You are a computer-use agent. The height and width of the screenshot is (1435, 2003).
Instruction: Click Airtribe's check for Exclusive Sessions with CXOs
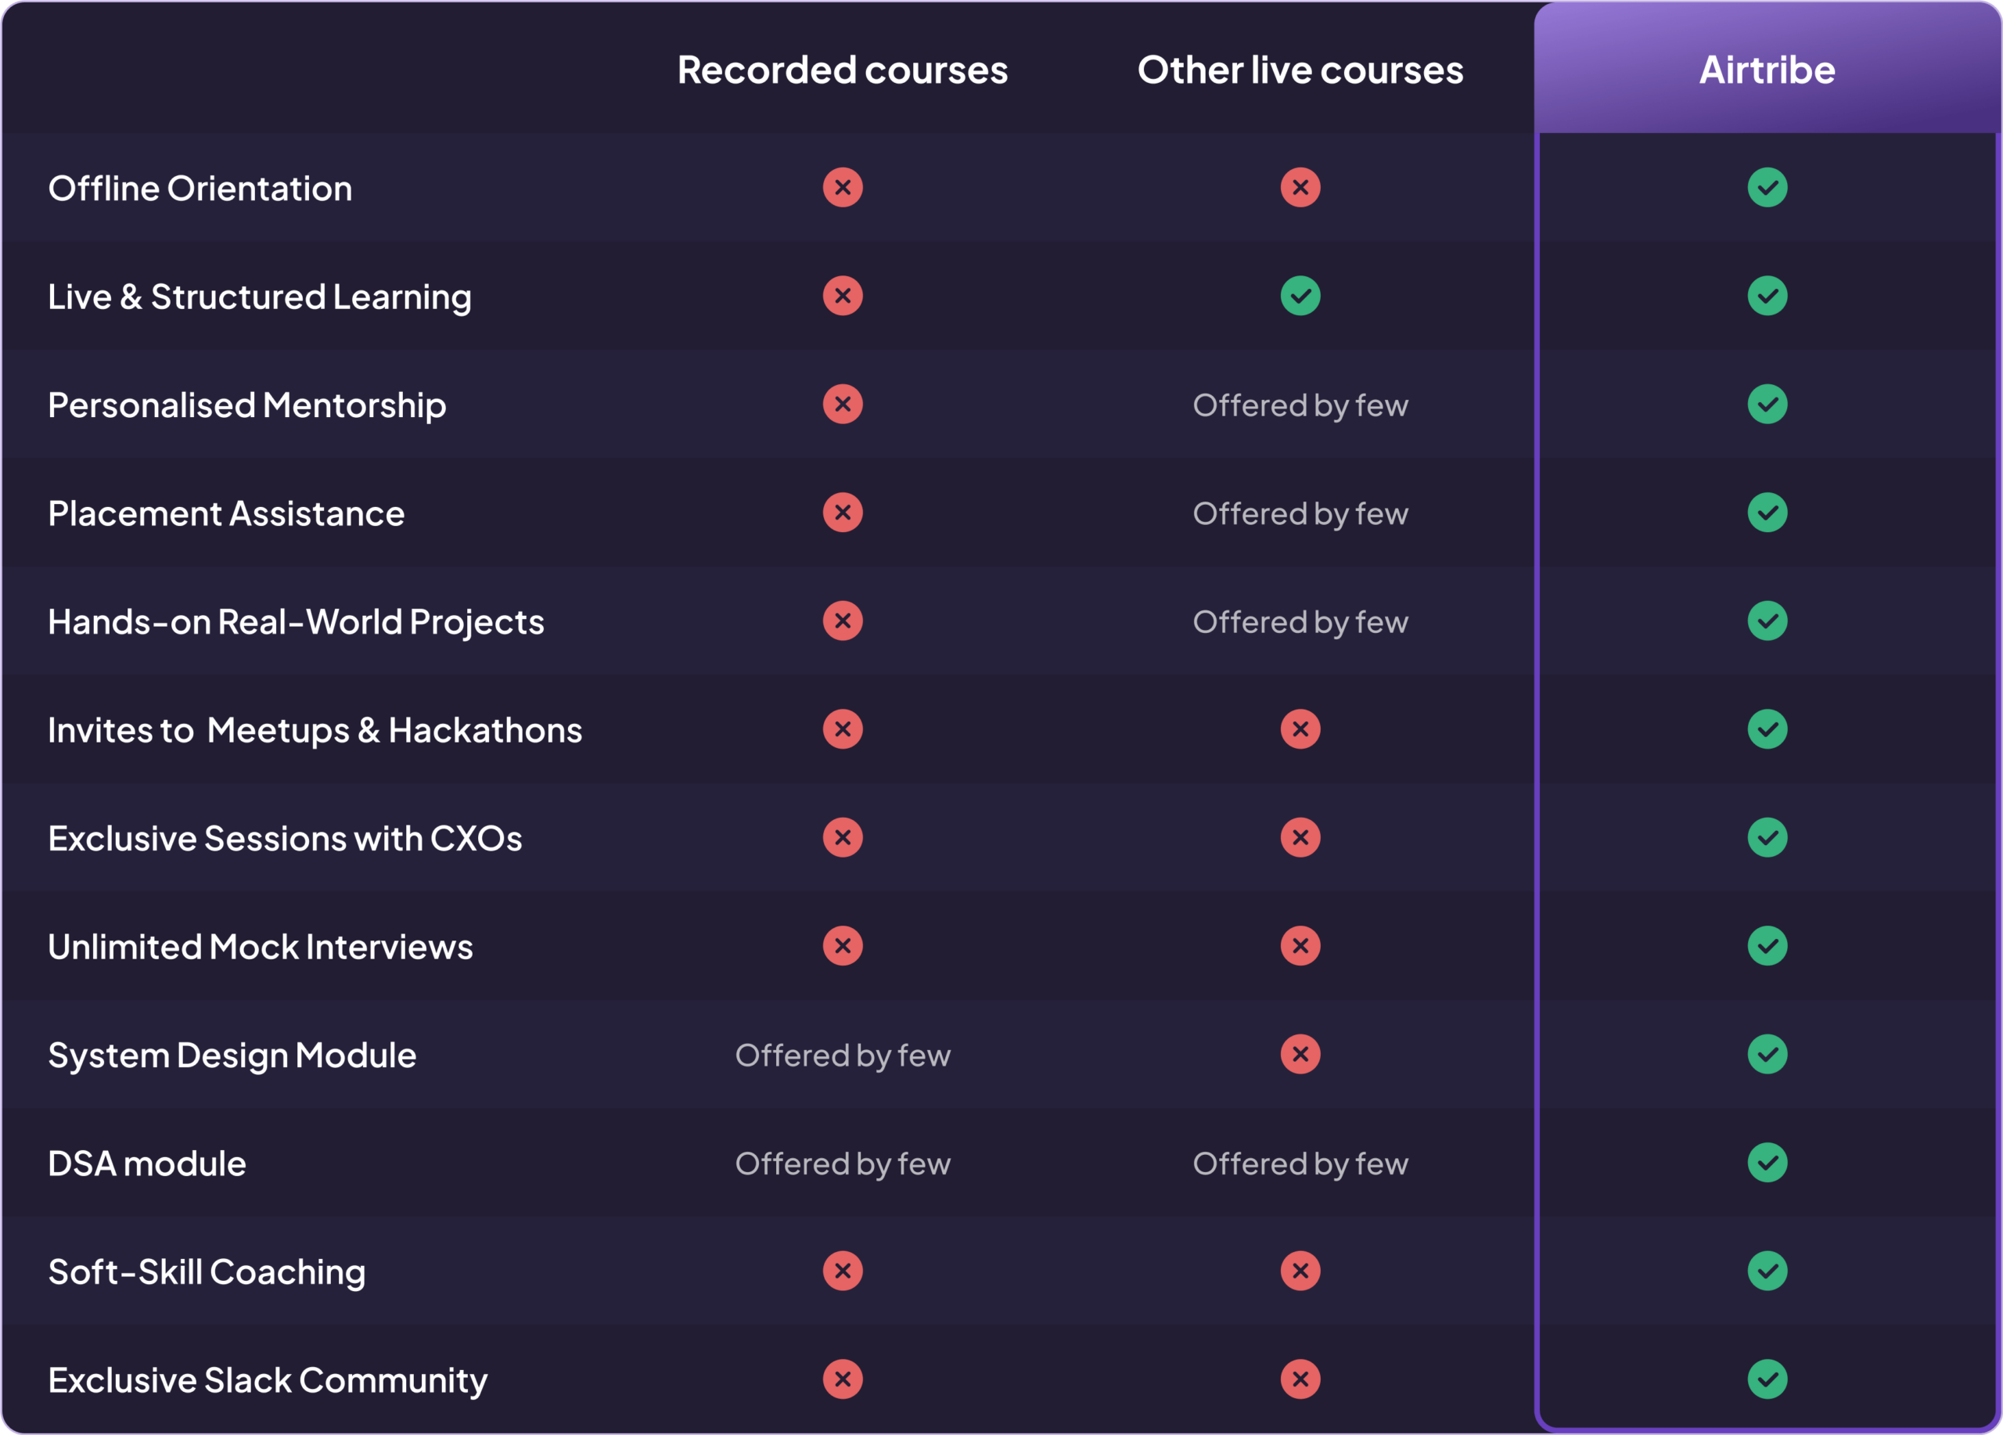coord(1767,837)
